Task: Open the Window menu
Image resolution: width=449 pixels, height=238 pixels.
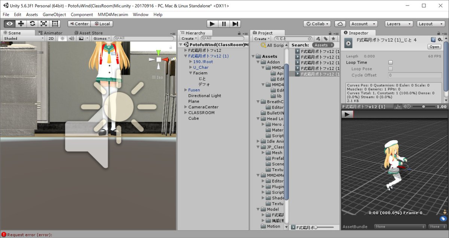Action: (x=141, y=15)
